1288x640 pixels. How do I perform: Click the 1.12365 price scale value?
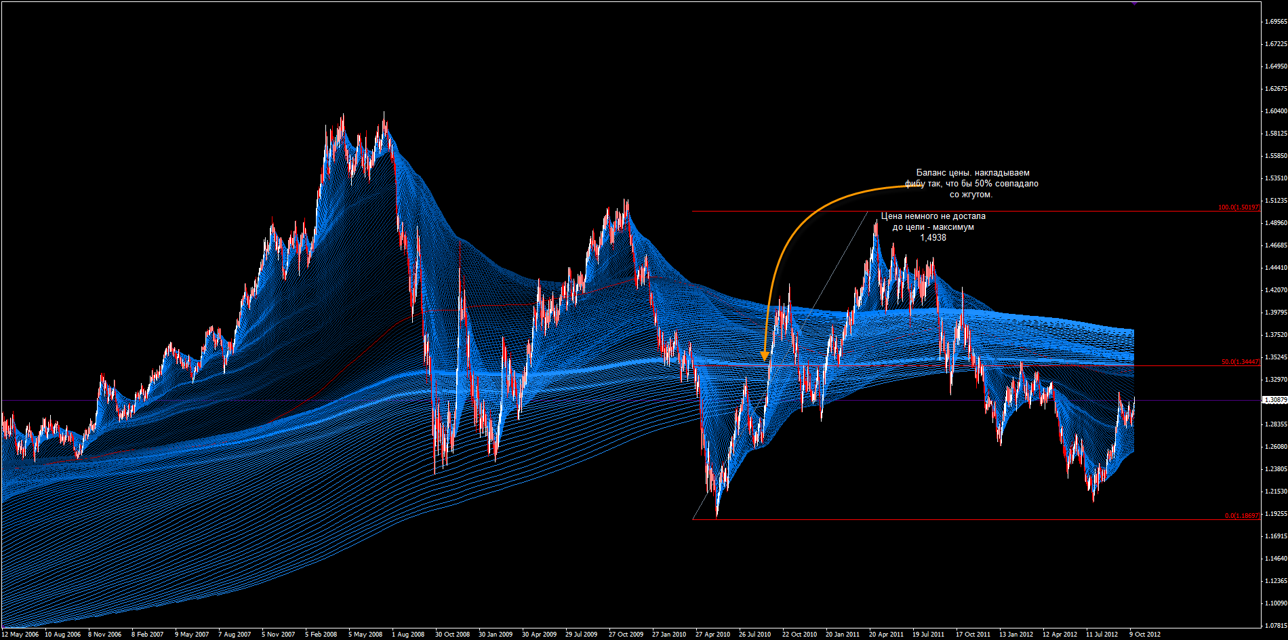(1276, 581)
